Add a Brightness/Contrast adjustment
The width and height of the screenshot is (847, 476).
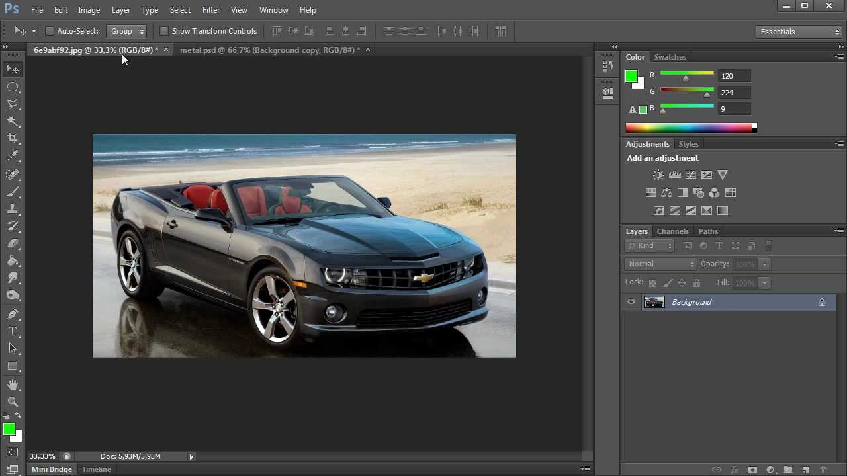[658, 175]
